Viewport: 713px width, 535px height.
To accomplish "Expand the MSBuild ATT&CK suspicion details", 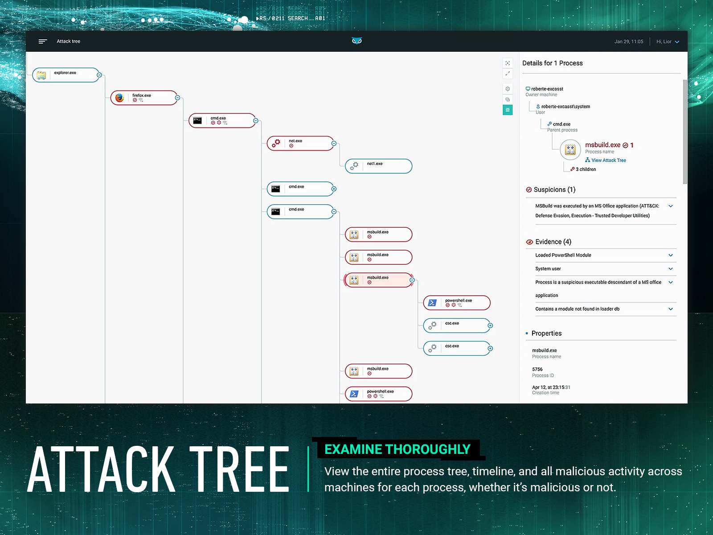I will [671, 206].
